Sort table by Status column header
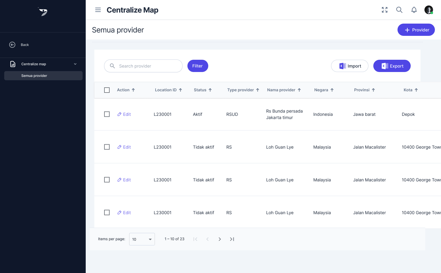 200,90
